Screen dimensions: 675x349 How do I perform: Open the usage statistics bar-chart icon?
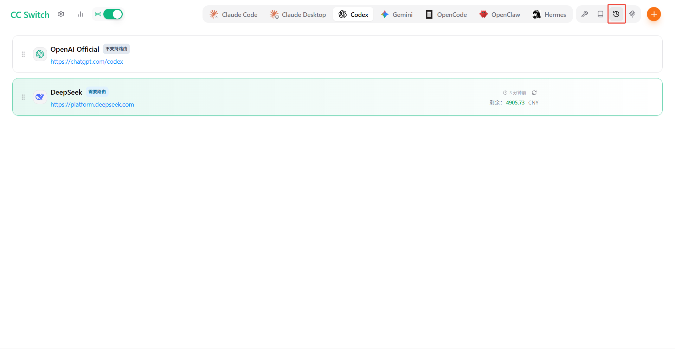pyautogui.click(x=81, y=14)
